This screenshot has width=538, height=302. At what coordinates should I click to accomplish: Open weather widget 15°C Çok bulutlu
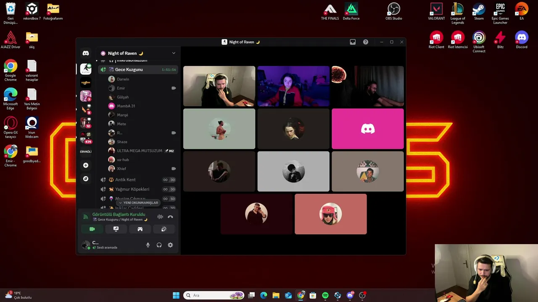point(18,295)
